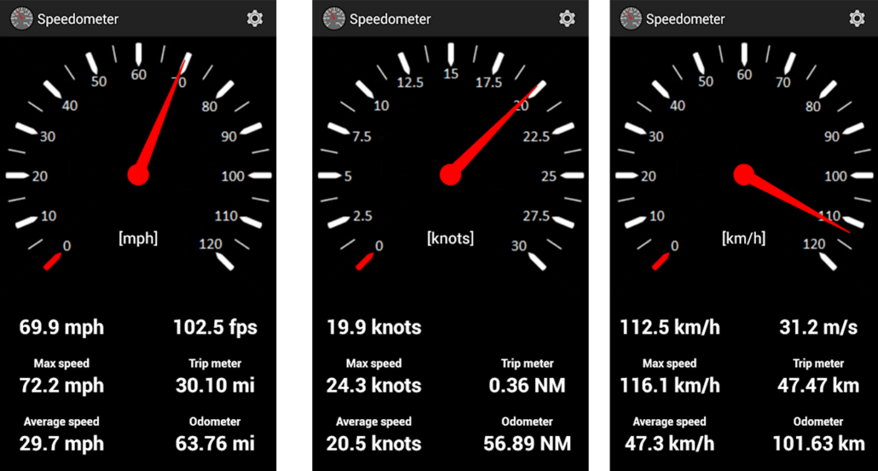Click the [mph] unit label on gauge
878x471 pixels.
(x=138, y=238)
